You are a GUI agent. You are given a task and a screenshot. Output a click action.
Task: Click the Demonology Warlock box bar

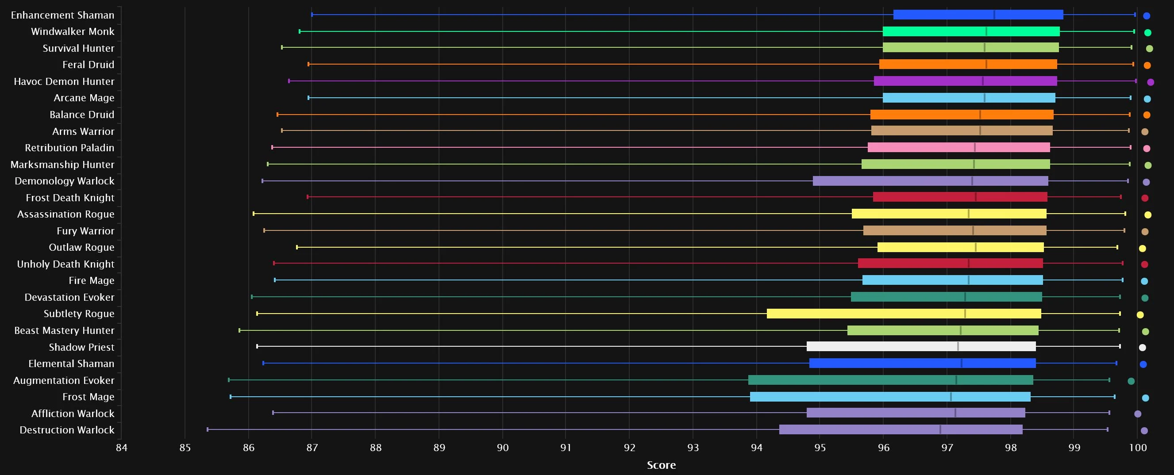click(931, 181)
